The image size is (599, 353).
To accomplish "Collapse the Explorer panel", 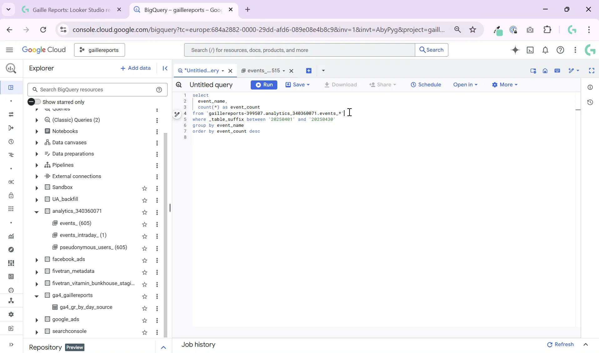I will 165,68.
